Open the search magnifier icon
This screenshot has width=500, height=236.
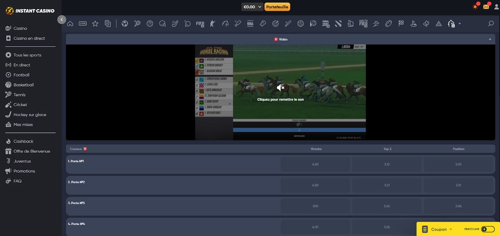click(x=491, y=24)
